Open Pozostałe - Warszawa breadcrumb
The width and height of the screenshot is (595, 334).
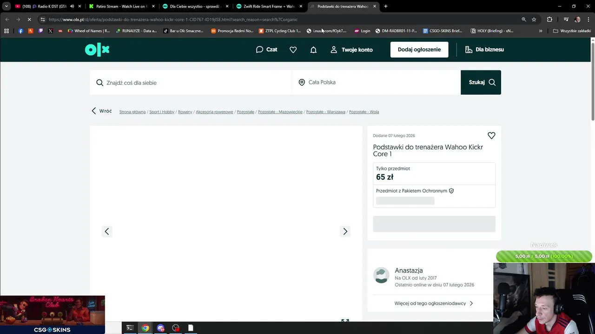point(326,112)
